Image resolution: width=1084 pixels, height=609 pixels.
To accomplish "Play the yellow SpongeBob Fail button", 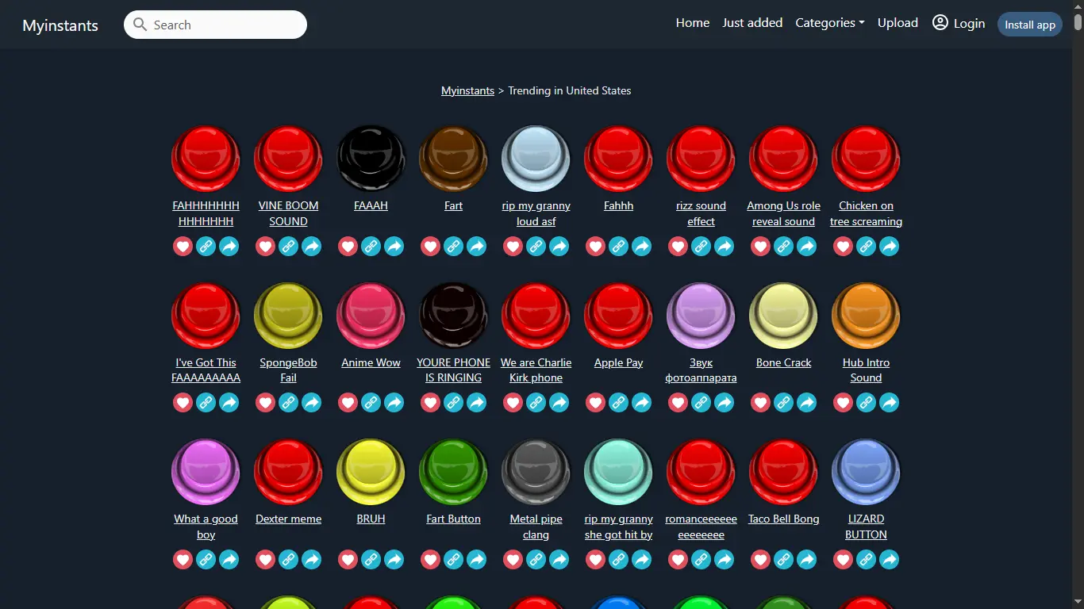I will 288,316.
